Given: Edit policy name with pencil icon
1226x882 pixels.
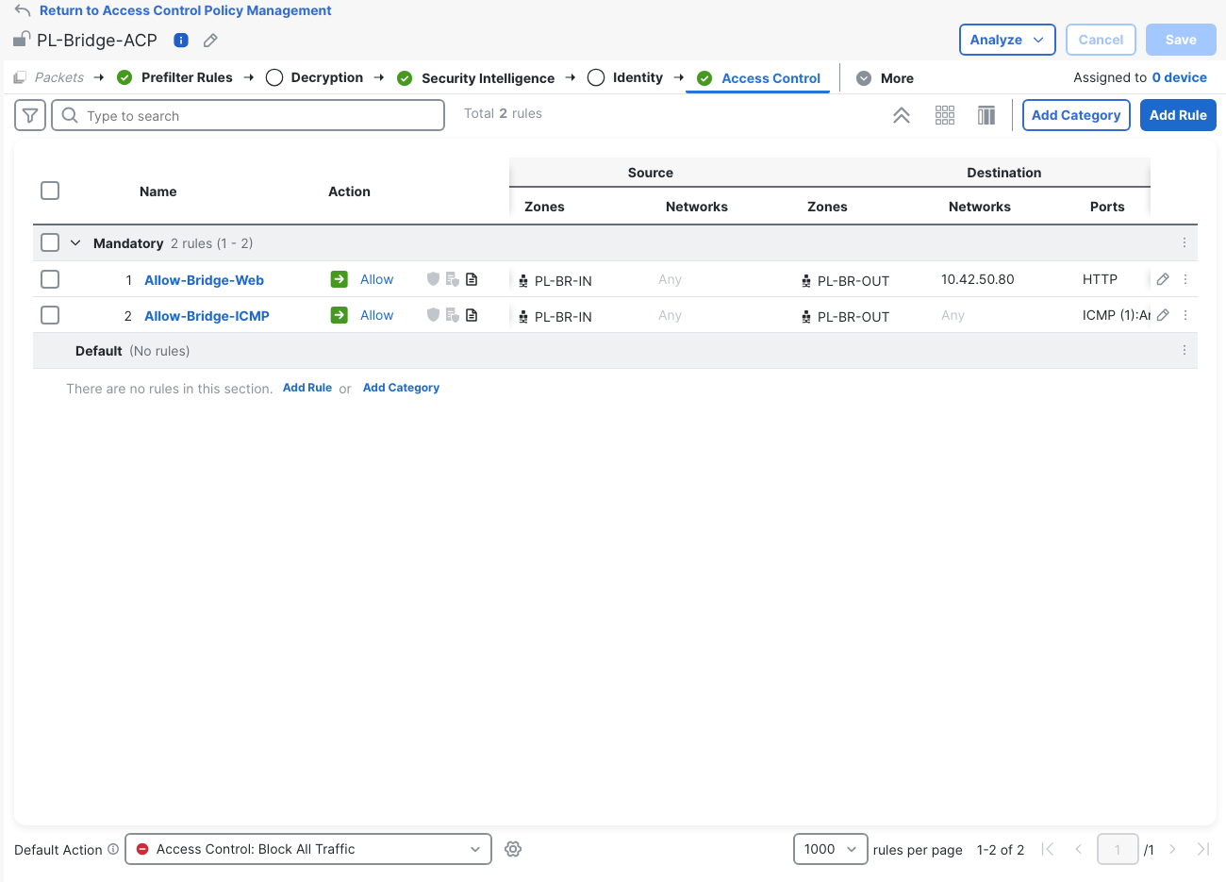Looking at the screenshot, I should [210, 41].
